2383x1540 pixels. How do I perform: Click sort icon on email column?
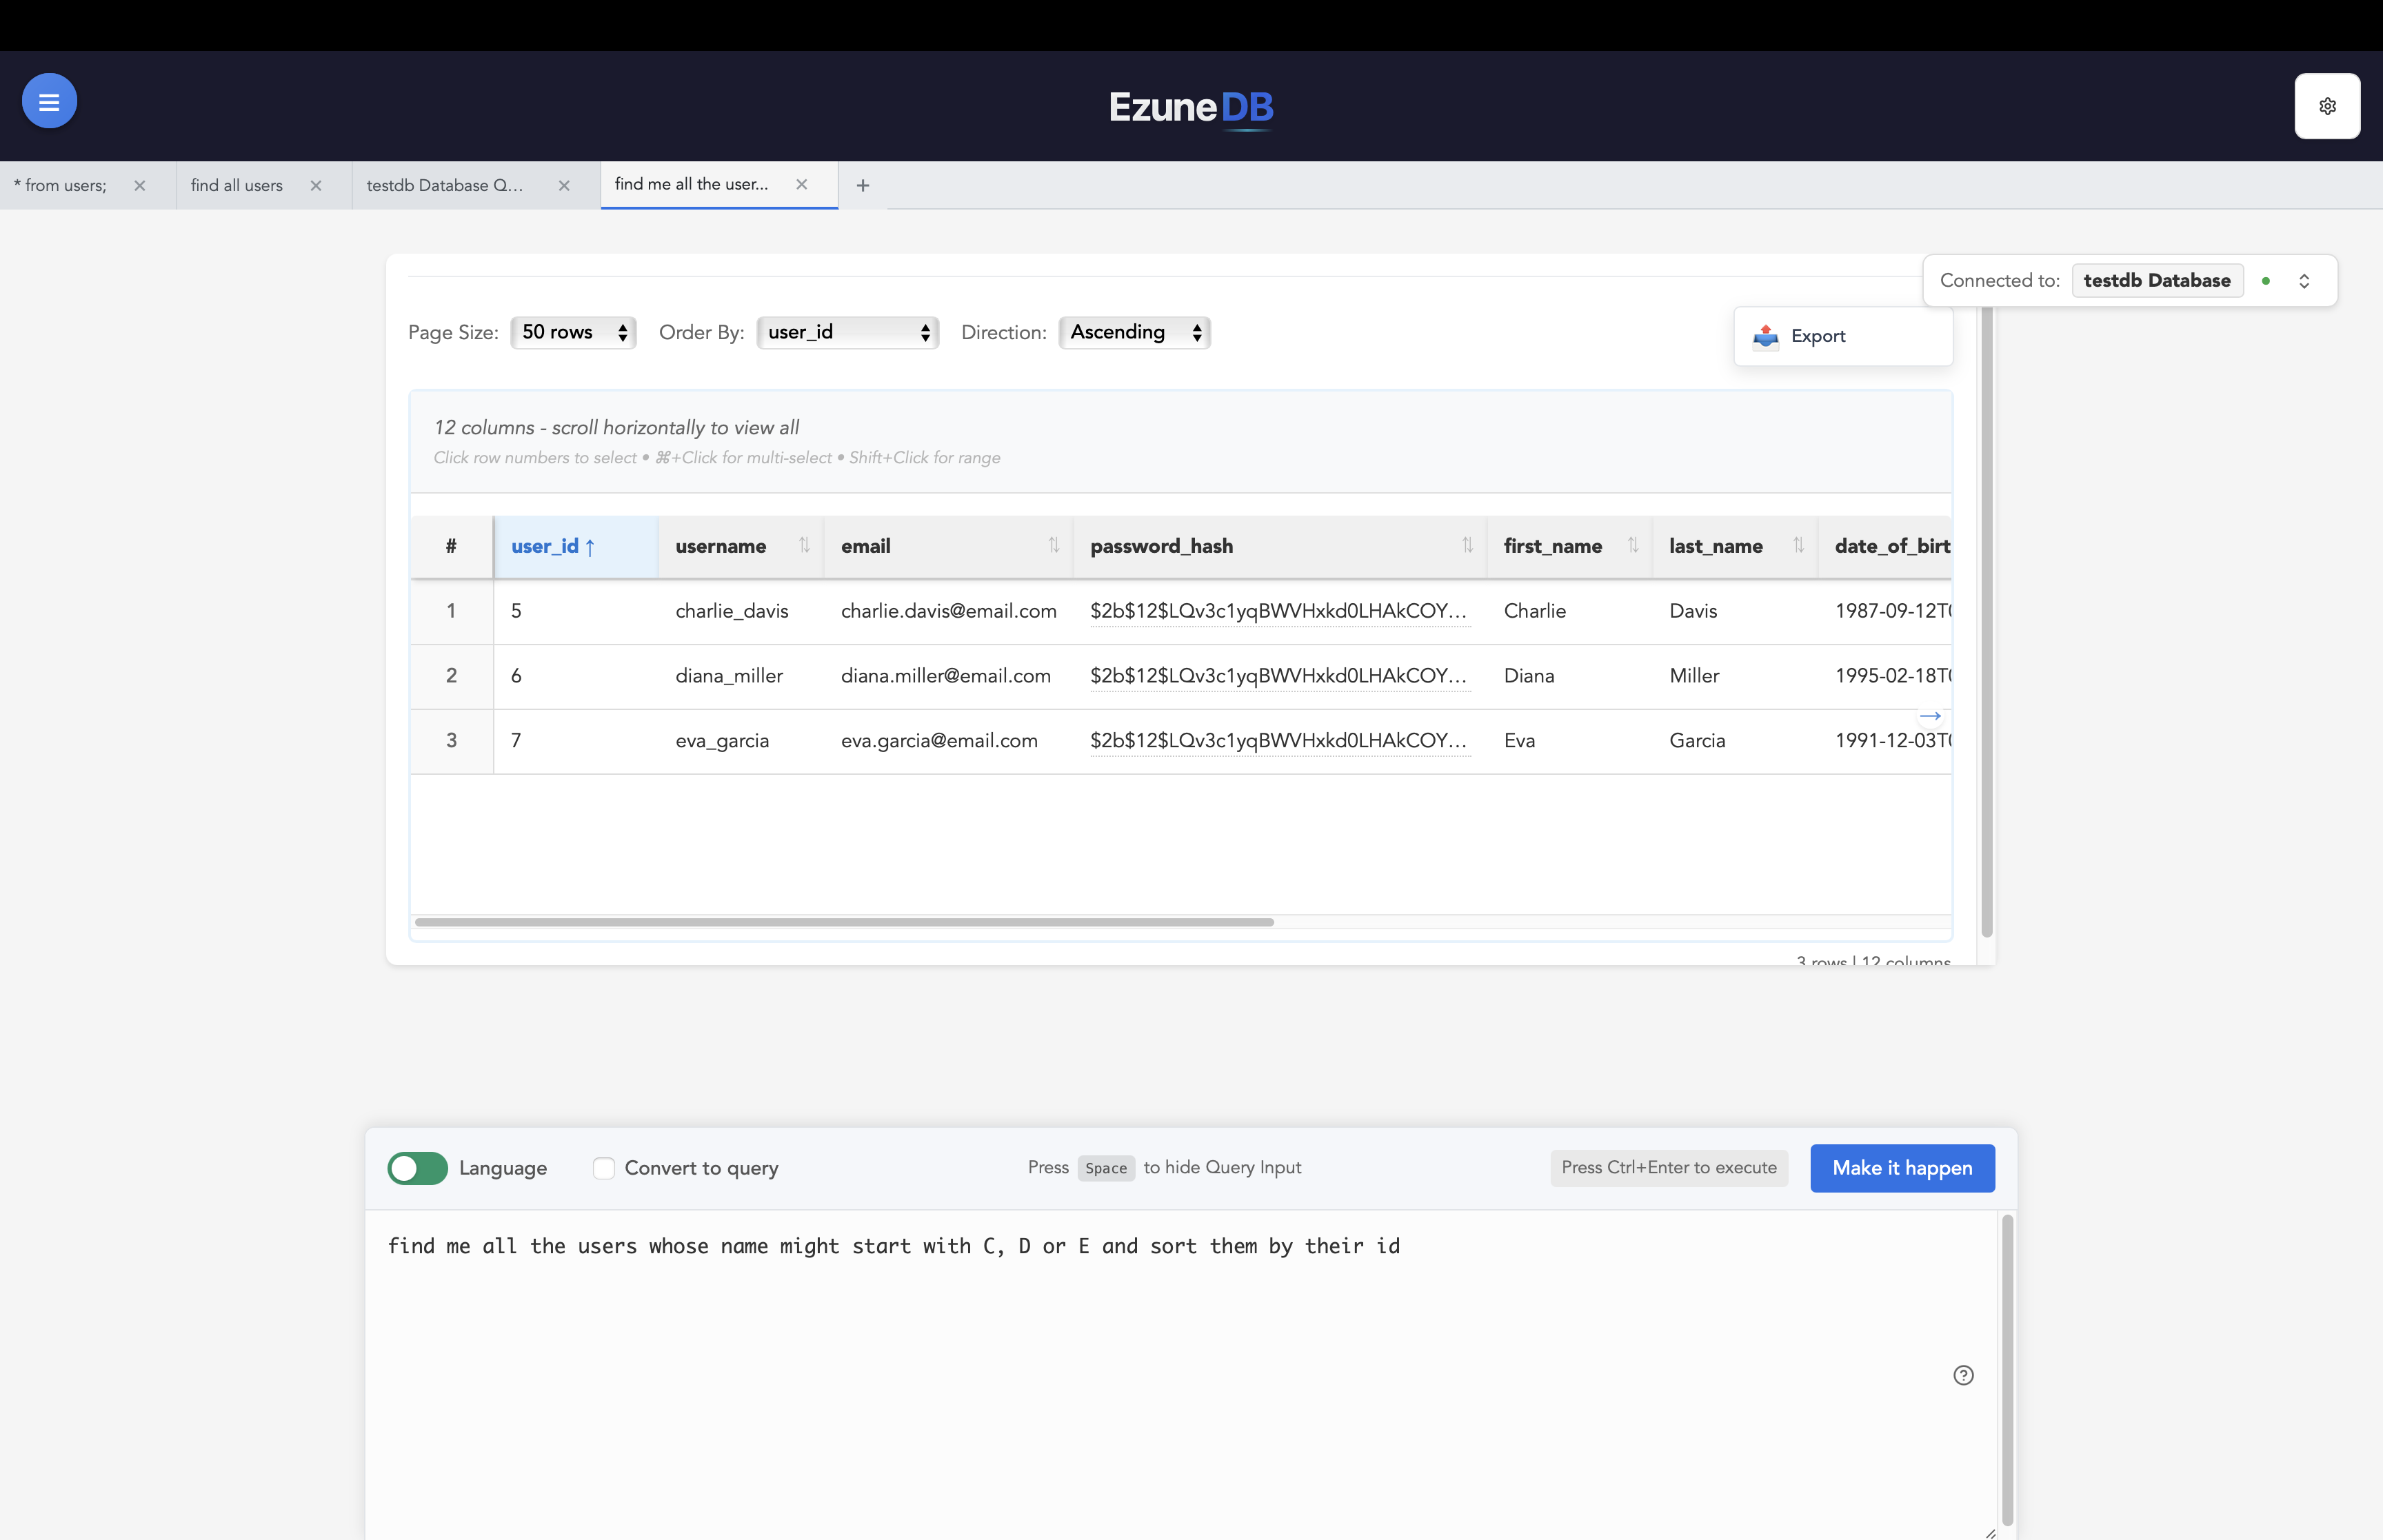click(1053, 545)
